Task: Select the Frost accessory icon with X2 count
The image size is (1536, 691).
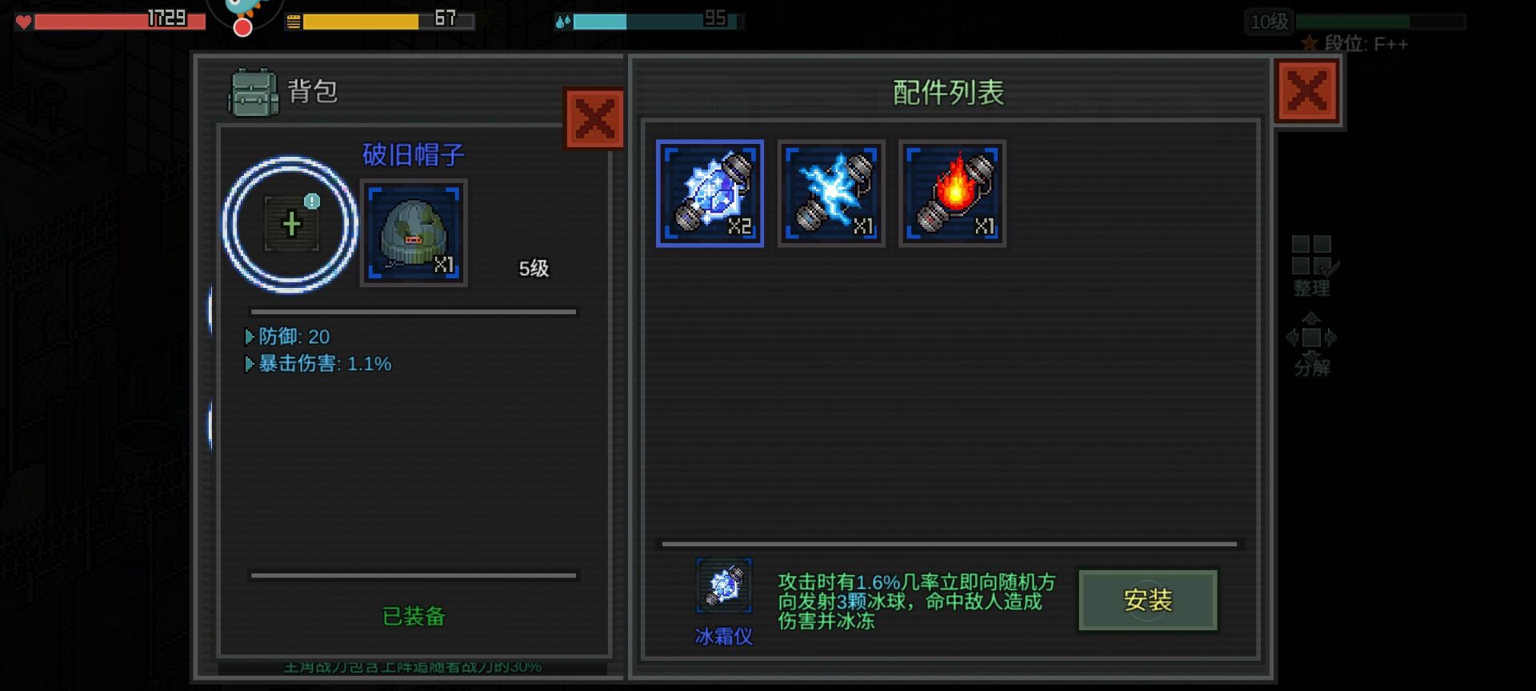Action: 710,194
